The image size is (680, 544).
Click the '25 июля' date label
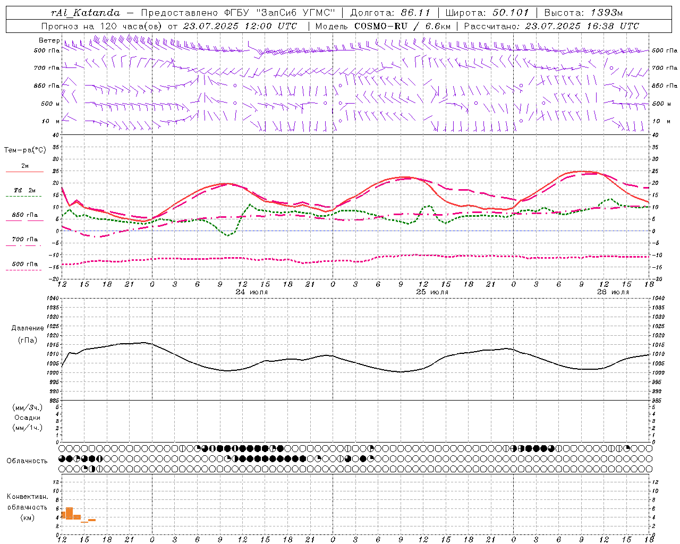click(x=432, y=292)
